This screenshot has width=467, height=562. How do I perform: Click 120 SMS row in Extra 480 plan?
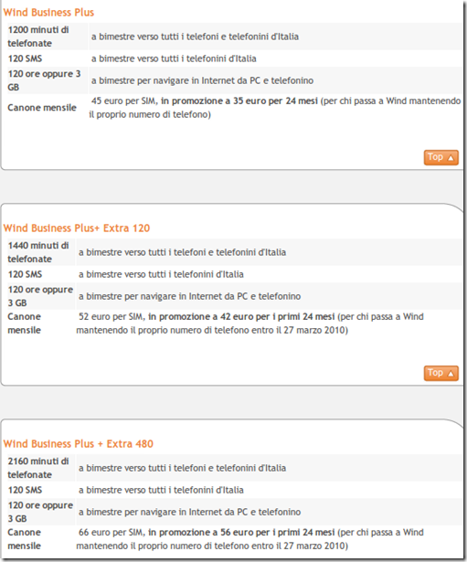(x=235, y=490)
